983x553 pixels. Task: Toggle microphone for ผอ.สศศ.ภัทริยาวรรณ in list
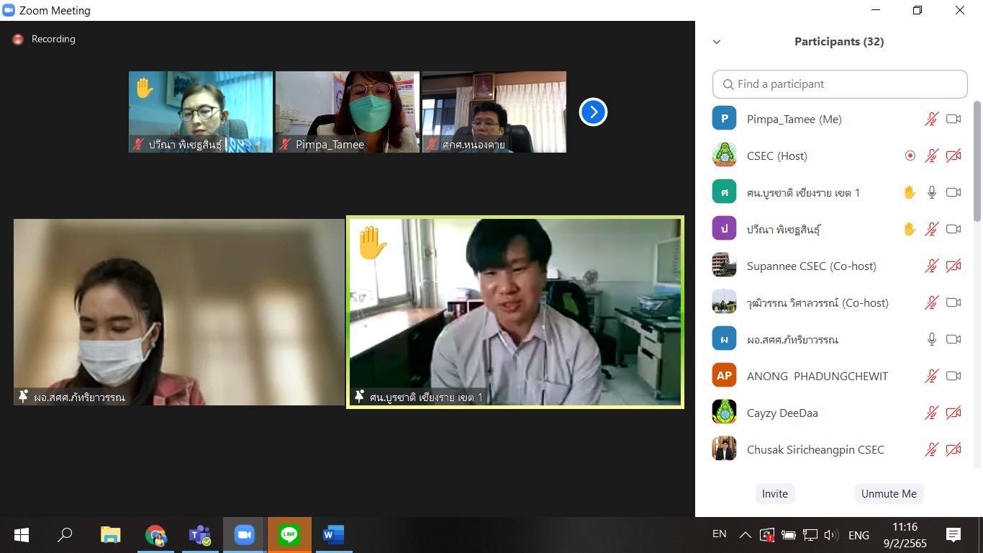click(x=932, y=339)
